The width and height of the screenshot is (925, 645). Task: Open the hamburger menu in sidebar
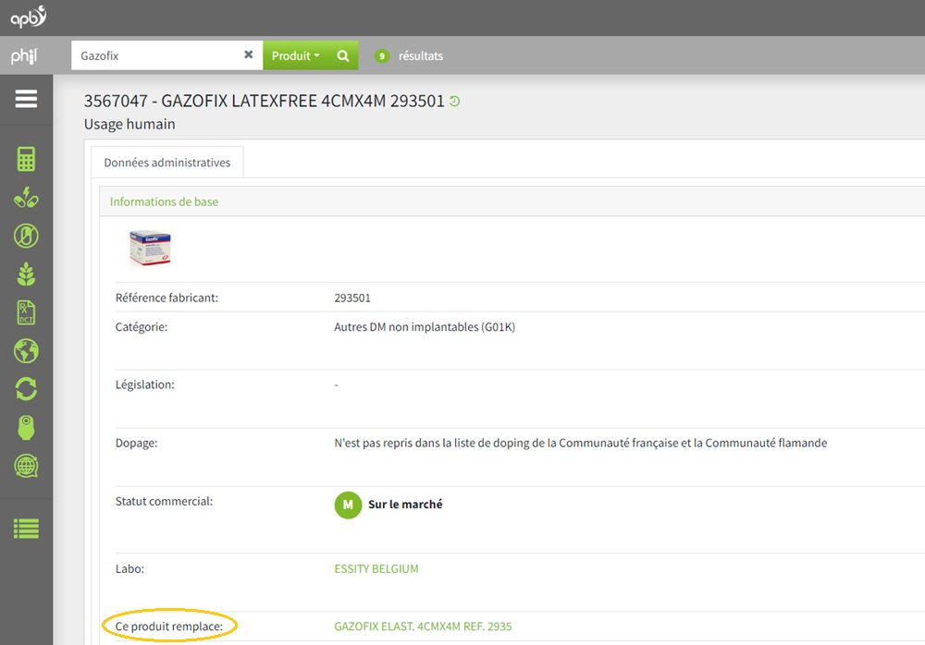(26, 99)
